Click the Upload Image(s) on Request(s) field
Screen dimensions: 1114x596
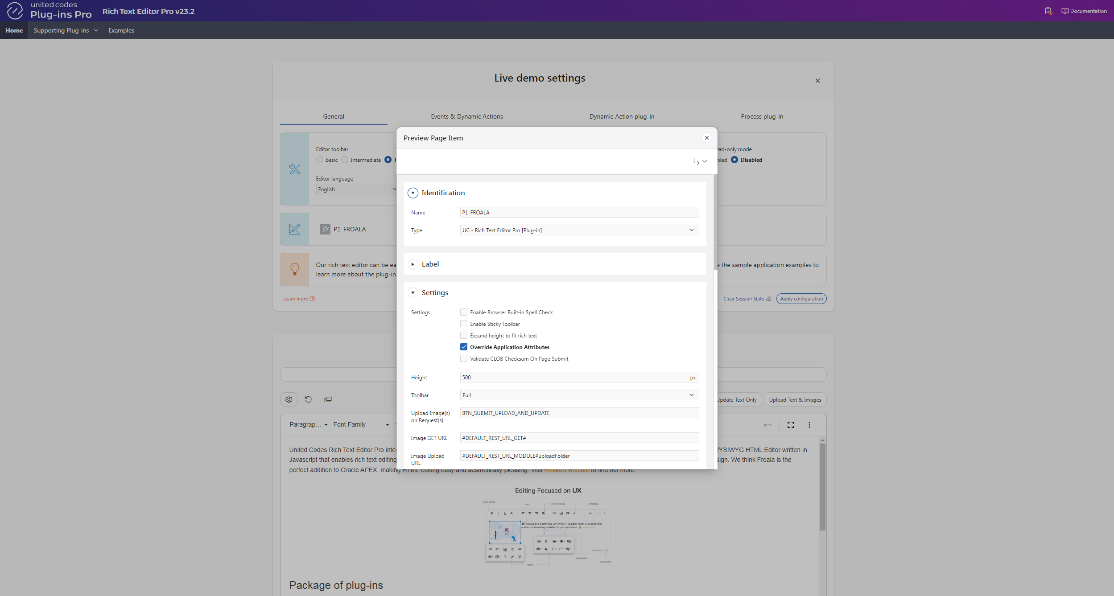coord(579,413)
